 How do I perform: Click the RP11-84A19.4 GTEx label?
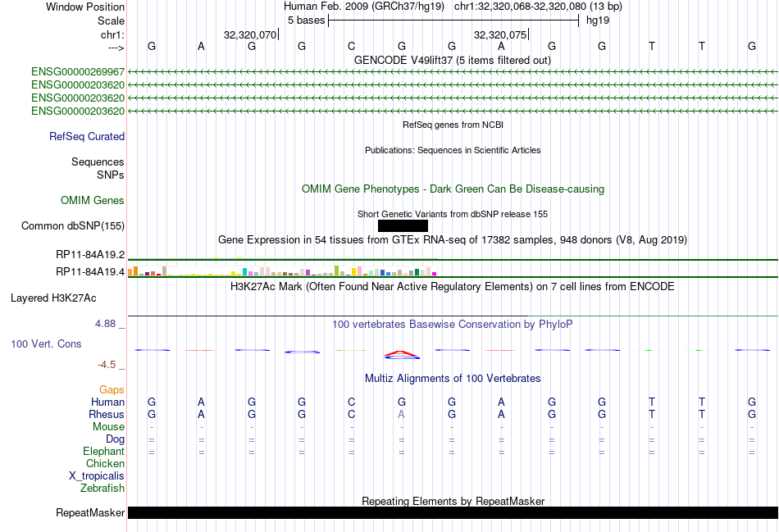click(90, 271)
